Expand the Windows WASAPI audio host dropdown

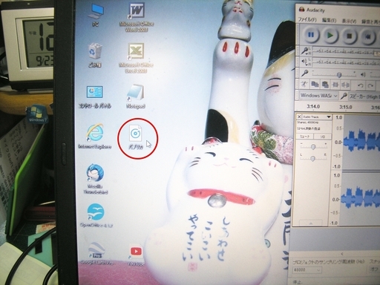(x=318, y=96)
